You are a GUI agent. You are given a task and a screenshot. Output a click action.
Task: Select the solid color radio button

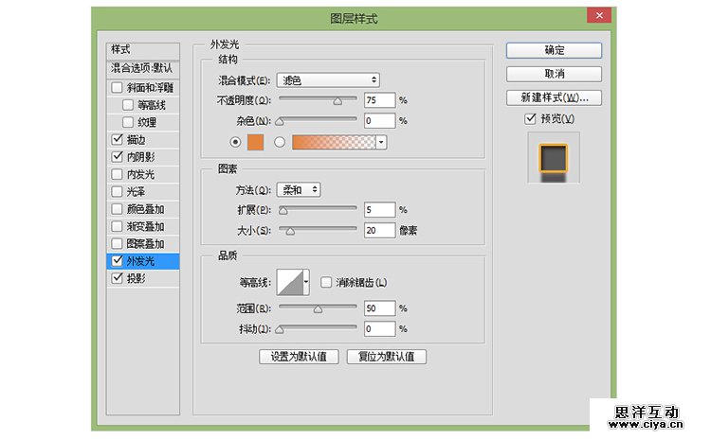point(235,142)
